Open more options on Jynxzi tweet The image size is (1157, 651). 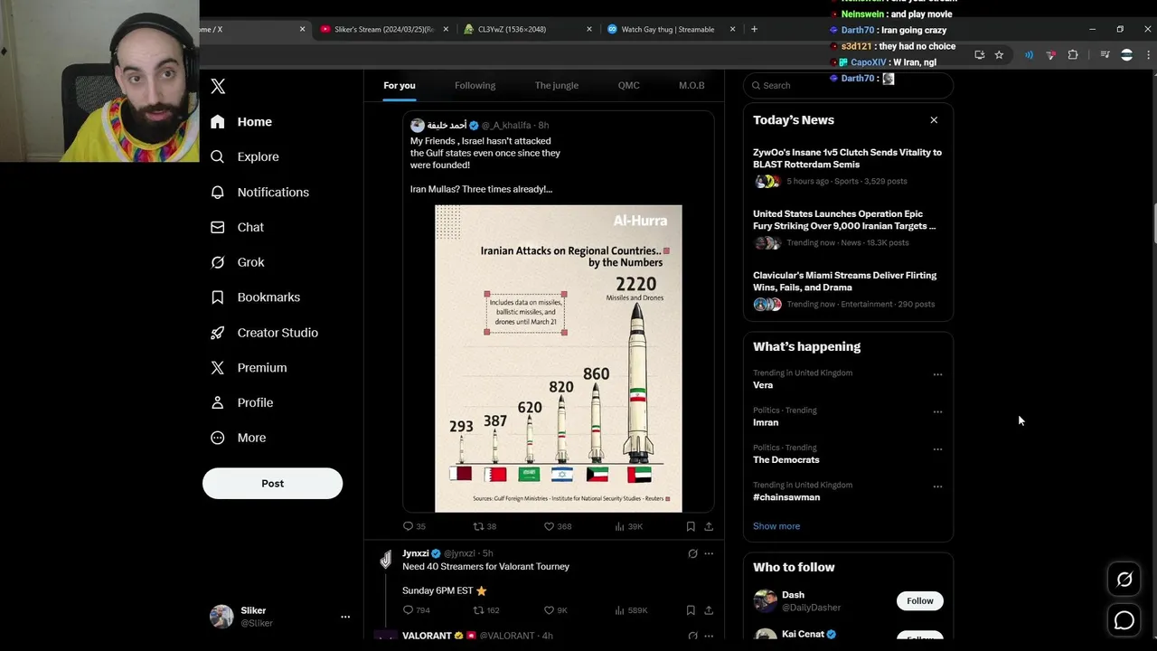click(x=709, y=553)
